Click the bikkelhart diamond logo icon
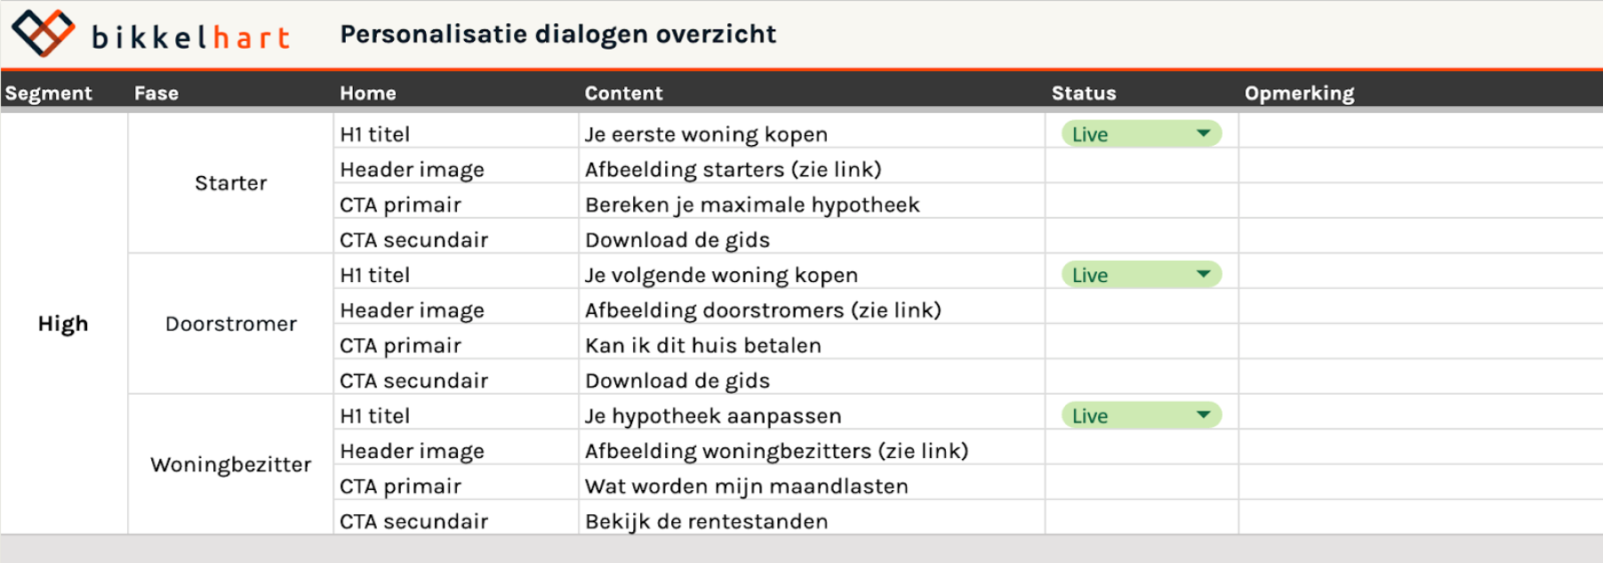Image resolution: width=1603 pixels, height=563 pixels. [x=43, y=33]
